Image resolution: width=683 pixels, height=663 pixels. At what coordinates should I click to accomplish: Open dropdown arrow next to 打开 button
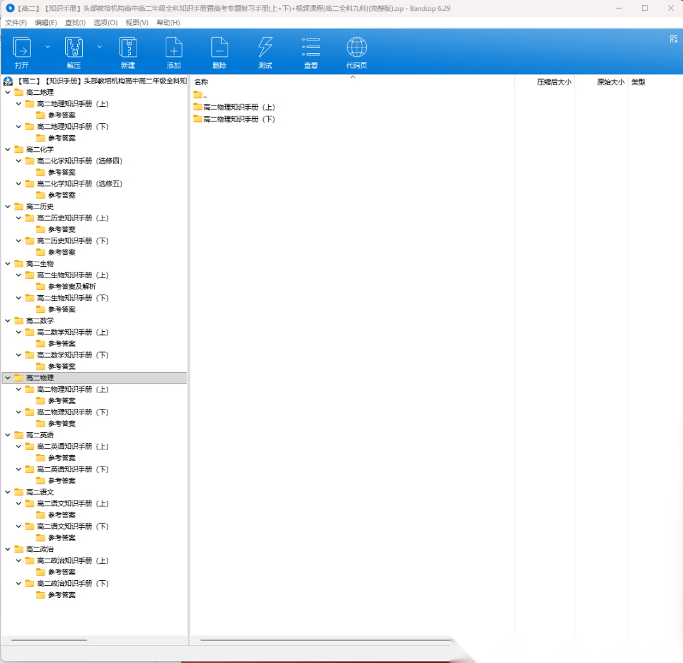pos(47,47)
